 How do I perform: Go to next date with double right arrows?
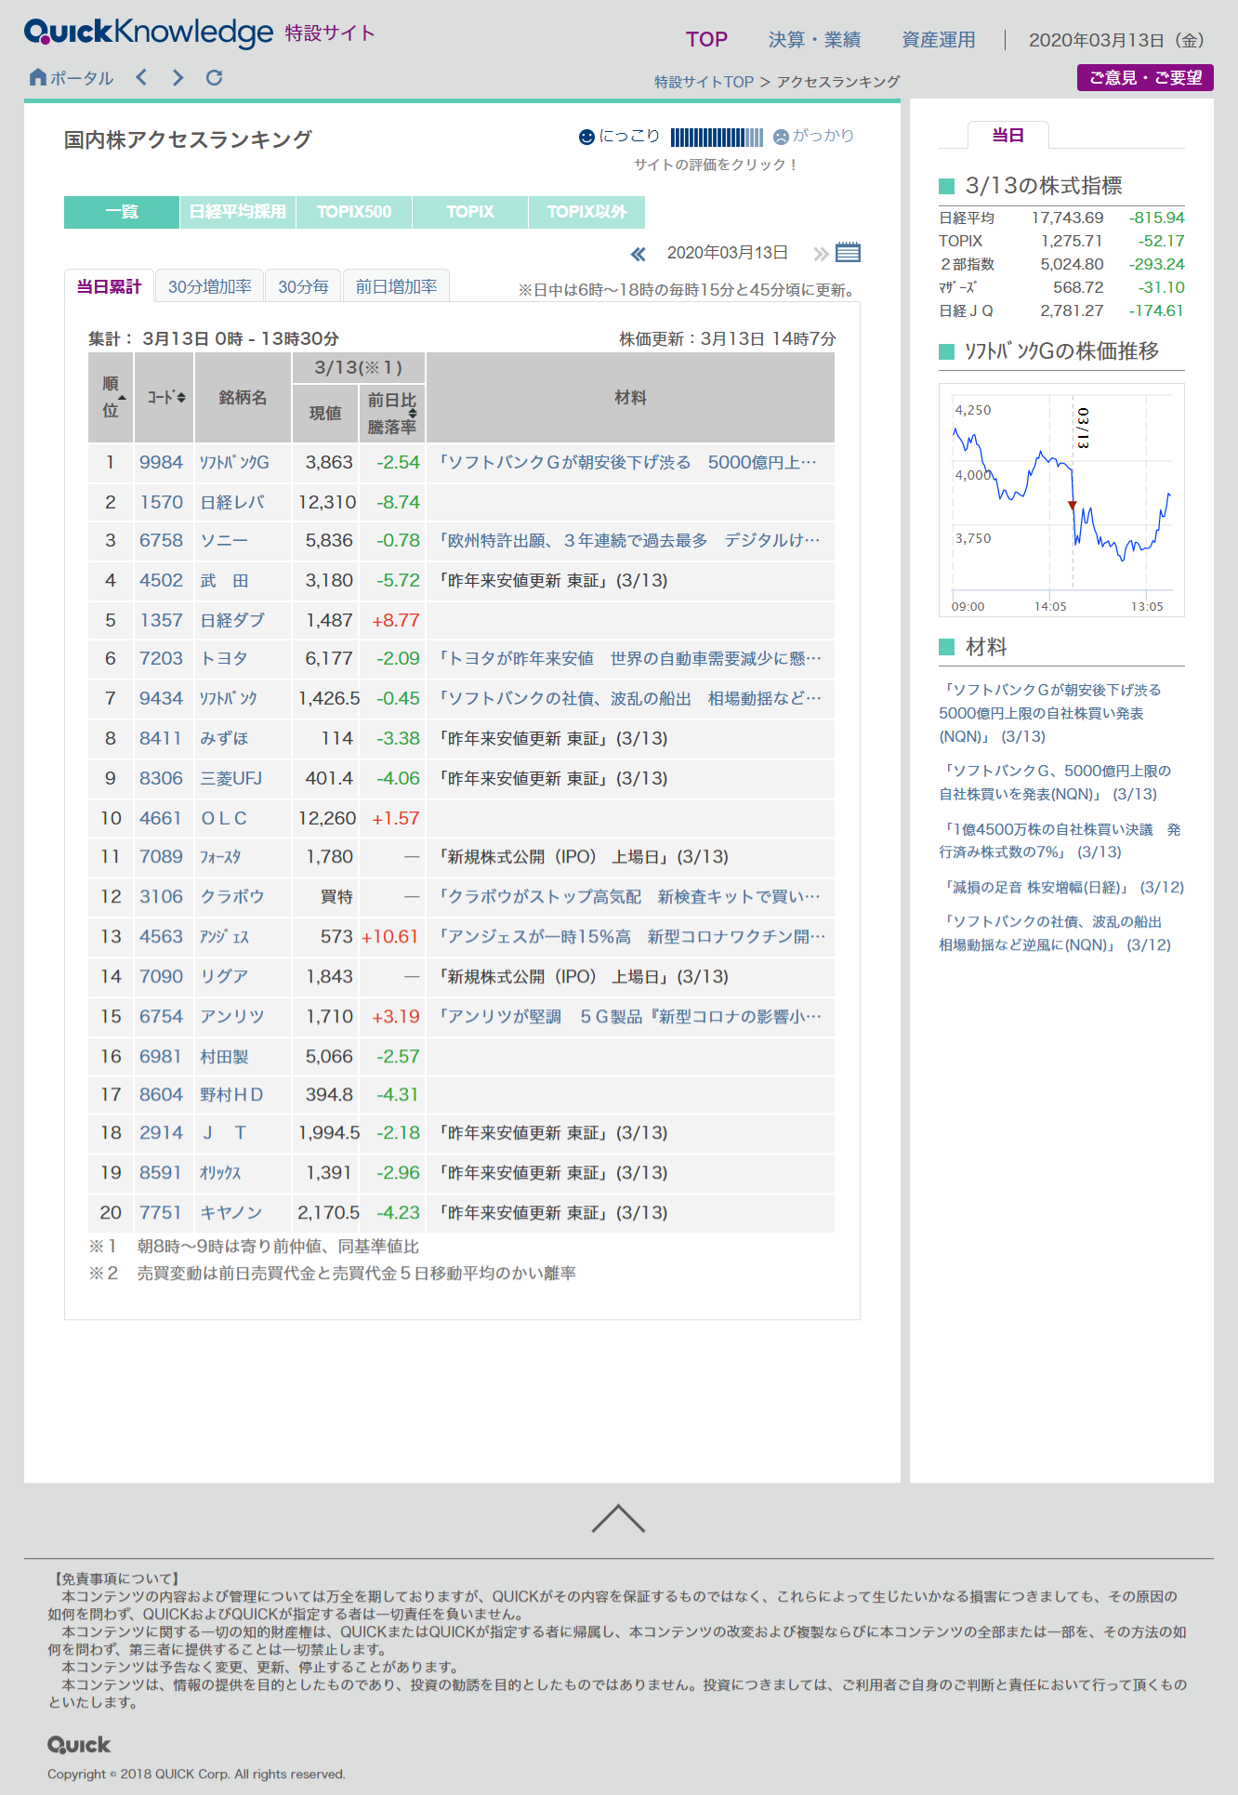[x=821, y=254]
